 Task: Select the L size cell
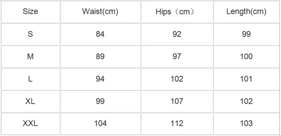30,79
